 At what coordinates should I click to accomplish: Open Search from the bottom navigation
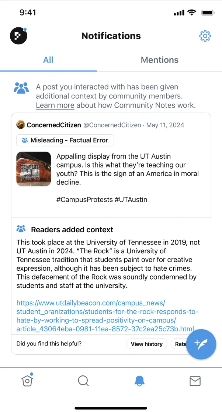point(83,381)
